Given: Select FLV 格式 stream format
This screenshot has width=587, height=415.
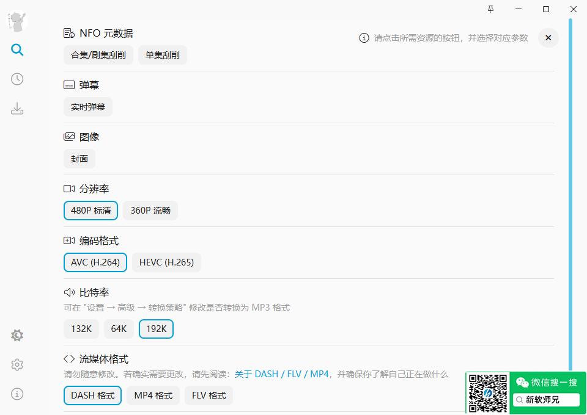Looking at the screenshot, I should pos(209,395).
